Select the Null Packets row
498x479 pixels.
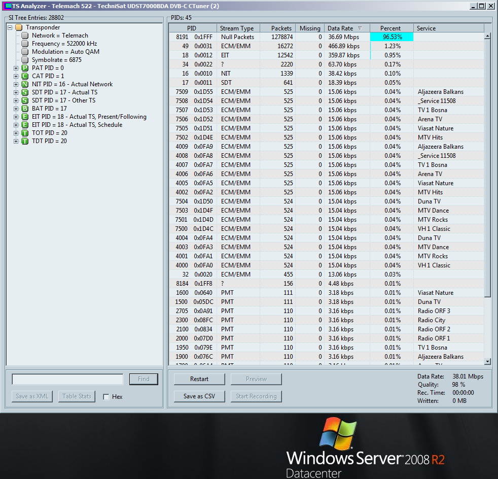click(327, 37)
